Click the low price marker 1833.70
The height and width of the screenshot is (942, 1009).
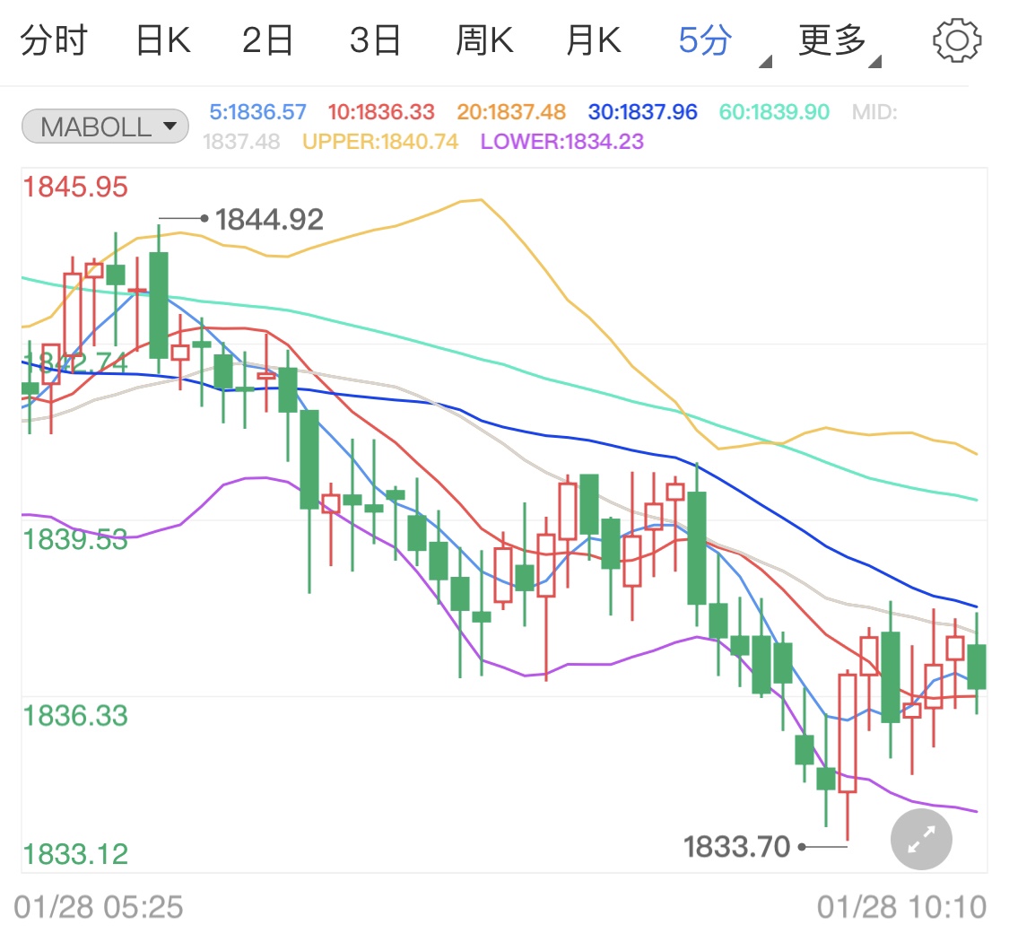736,847
